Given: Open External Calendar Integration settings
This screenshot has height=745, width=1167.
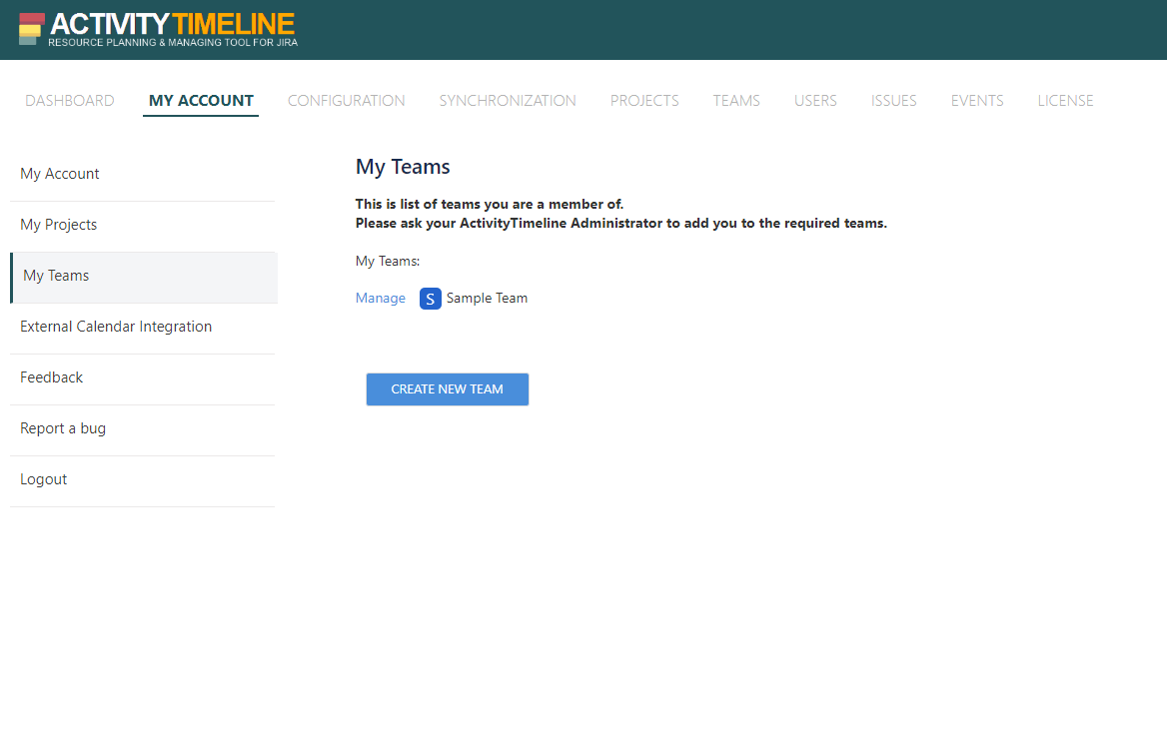Looking at the screenshot, I should (x=116, y=327).
